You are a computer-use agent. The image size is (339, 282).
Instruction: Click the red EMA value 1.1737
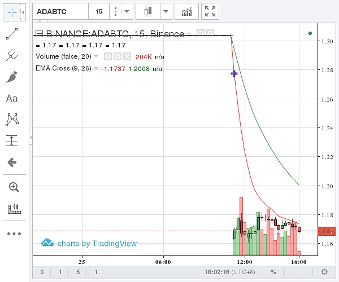click(115, 69)
